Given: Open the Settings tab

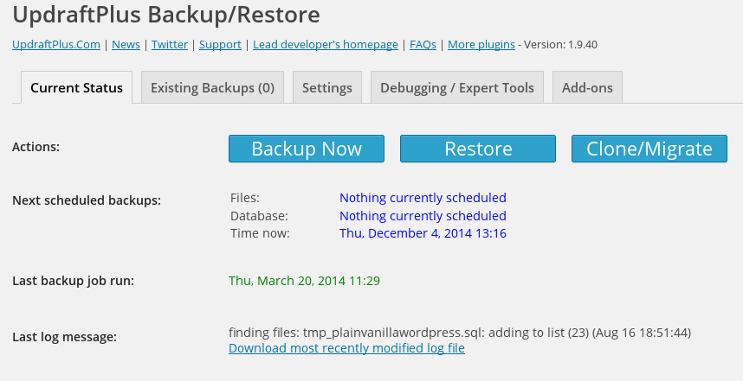Looking at the screenshot, I should tap(327, 87).
